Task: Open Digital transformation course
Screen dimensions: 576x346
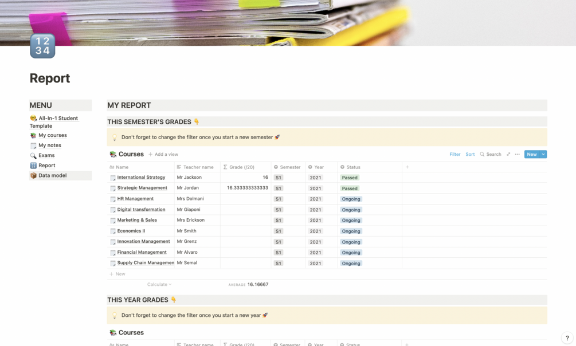Action: (141, 209)
